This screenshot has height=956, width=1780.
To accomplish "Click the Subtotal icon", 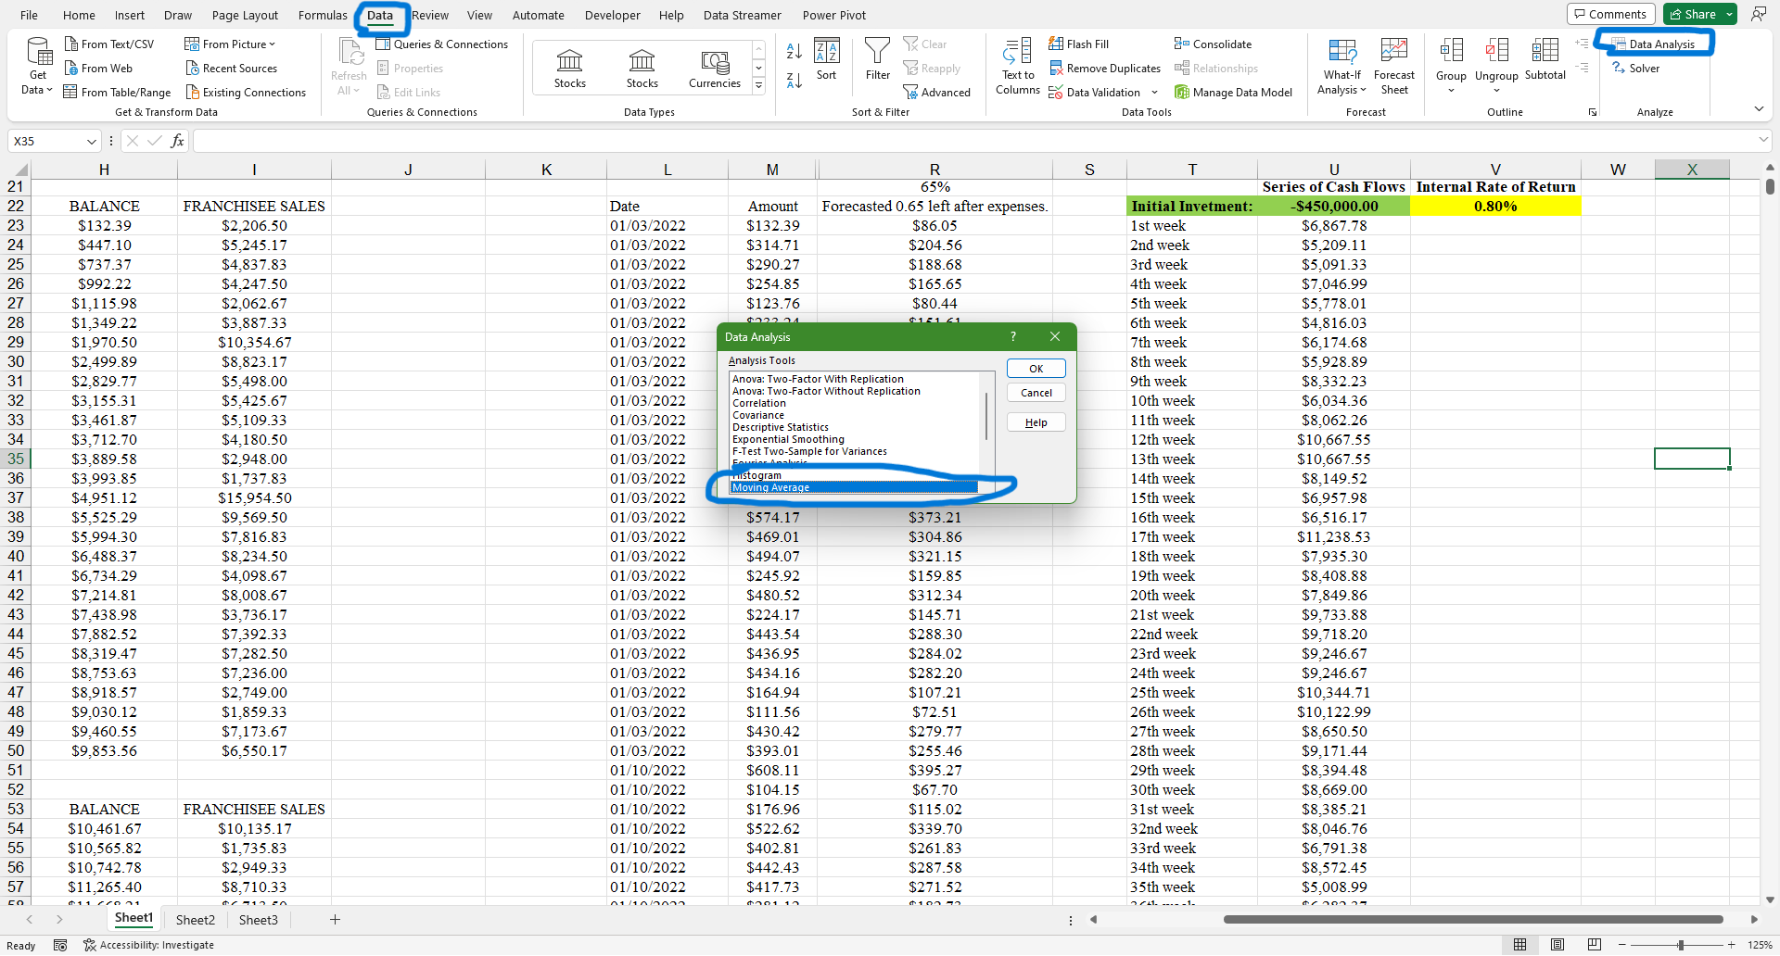I will pos(1545,59).
